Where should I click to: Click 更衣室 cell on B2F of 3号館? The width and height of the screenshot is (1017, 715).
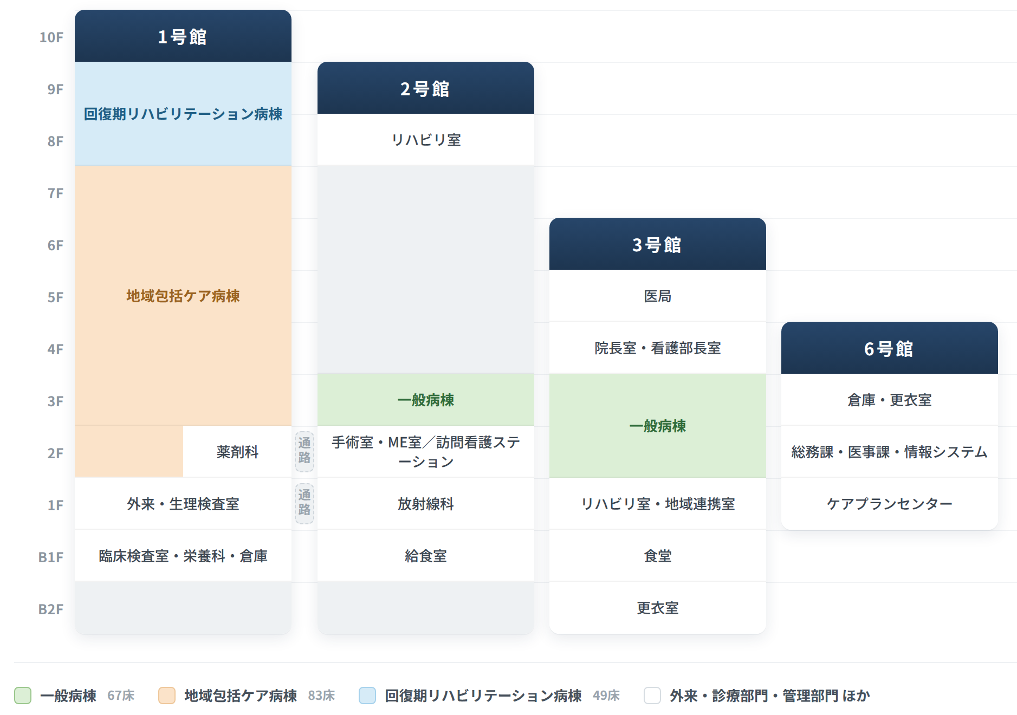658,608
